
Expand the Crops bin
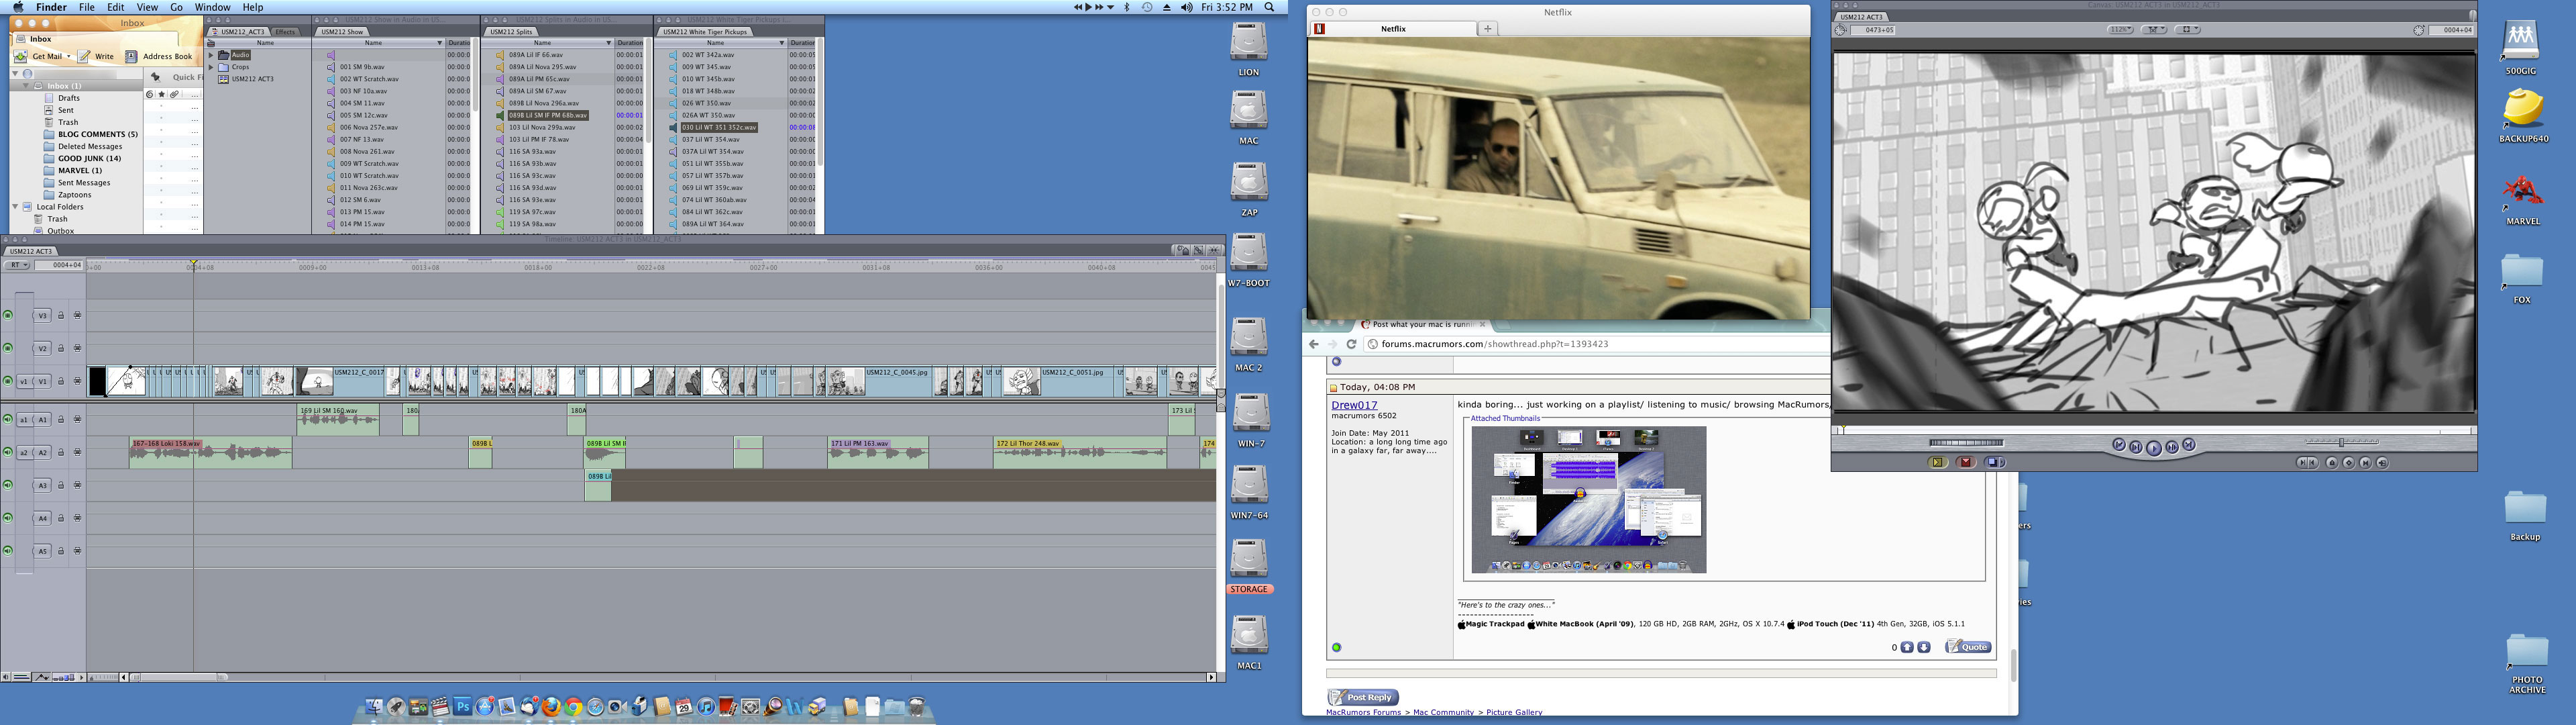(x=211, y=67)
